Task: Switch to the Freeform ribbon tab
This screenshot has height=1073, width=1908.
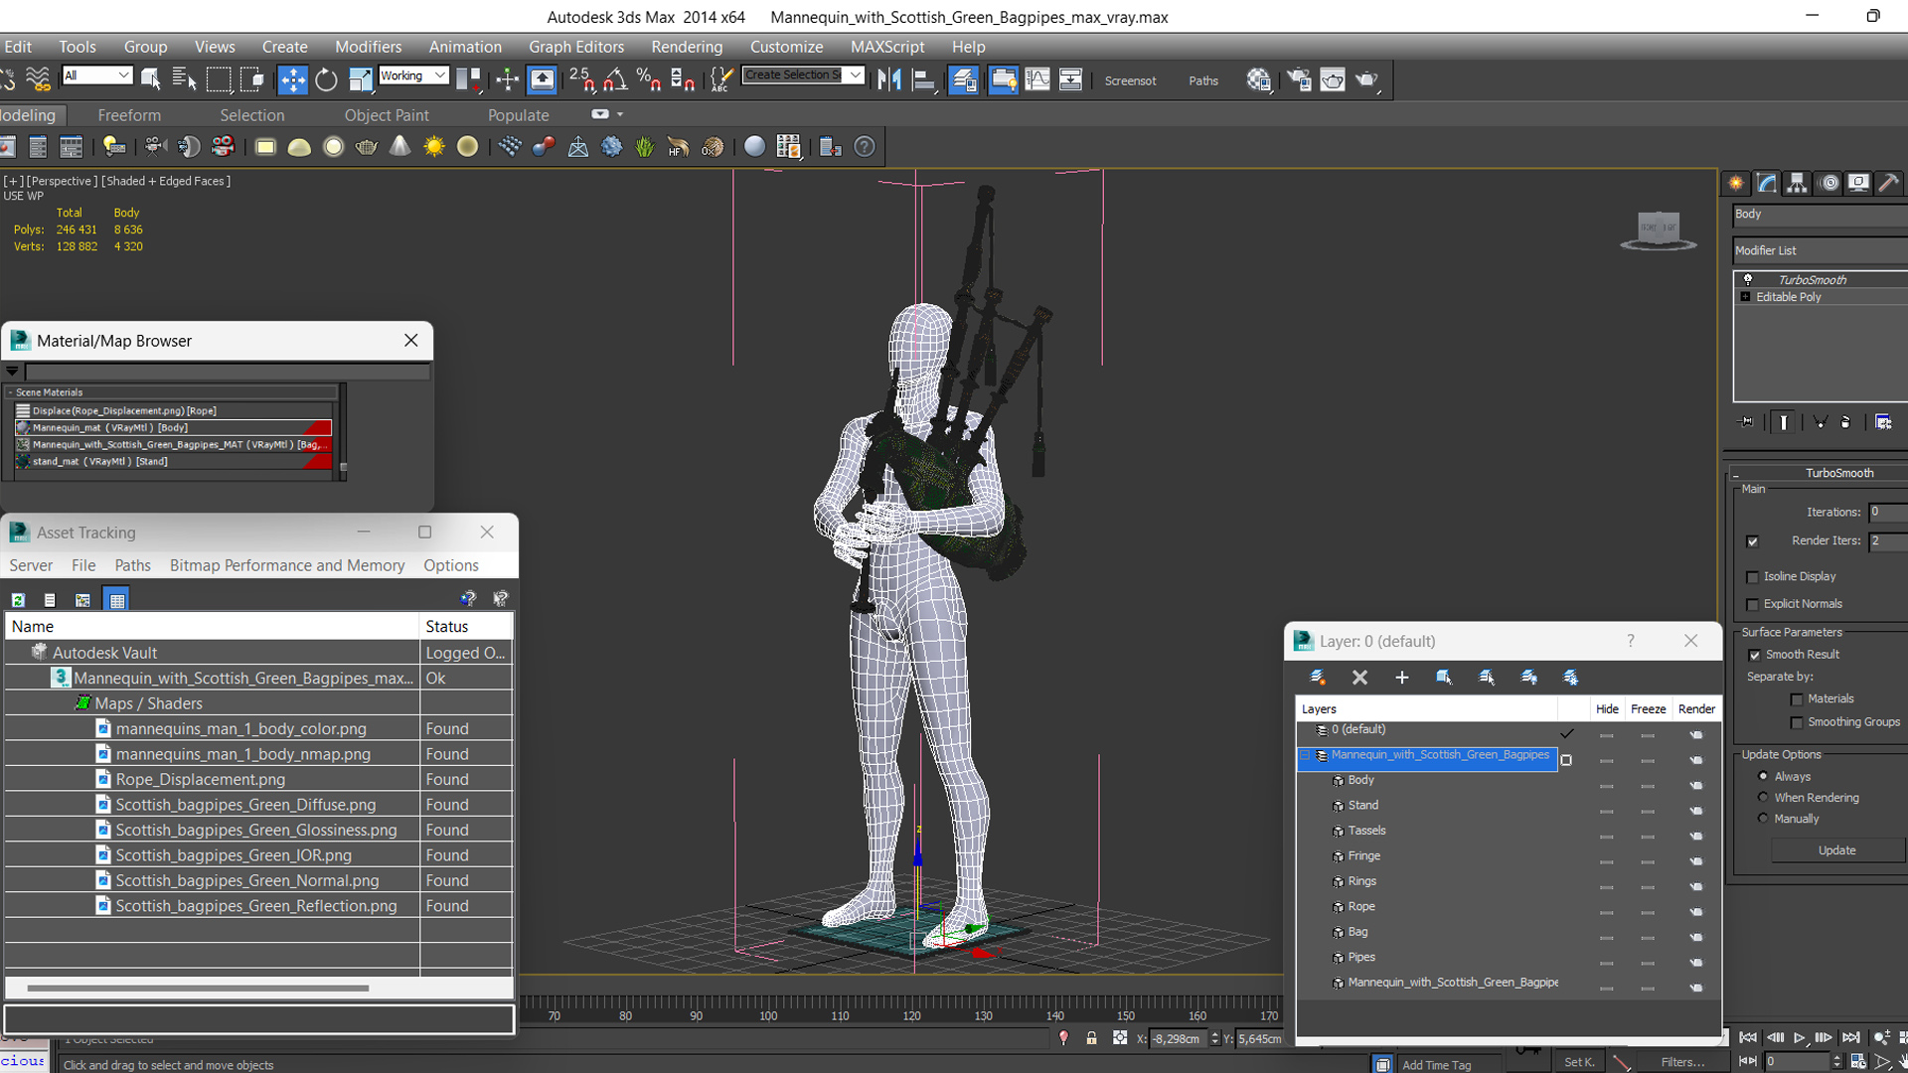Action: tap(129, 115)
